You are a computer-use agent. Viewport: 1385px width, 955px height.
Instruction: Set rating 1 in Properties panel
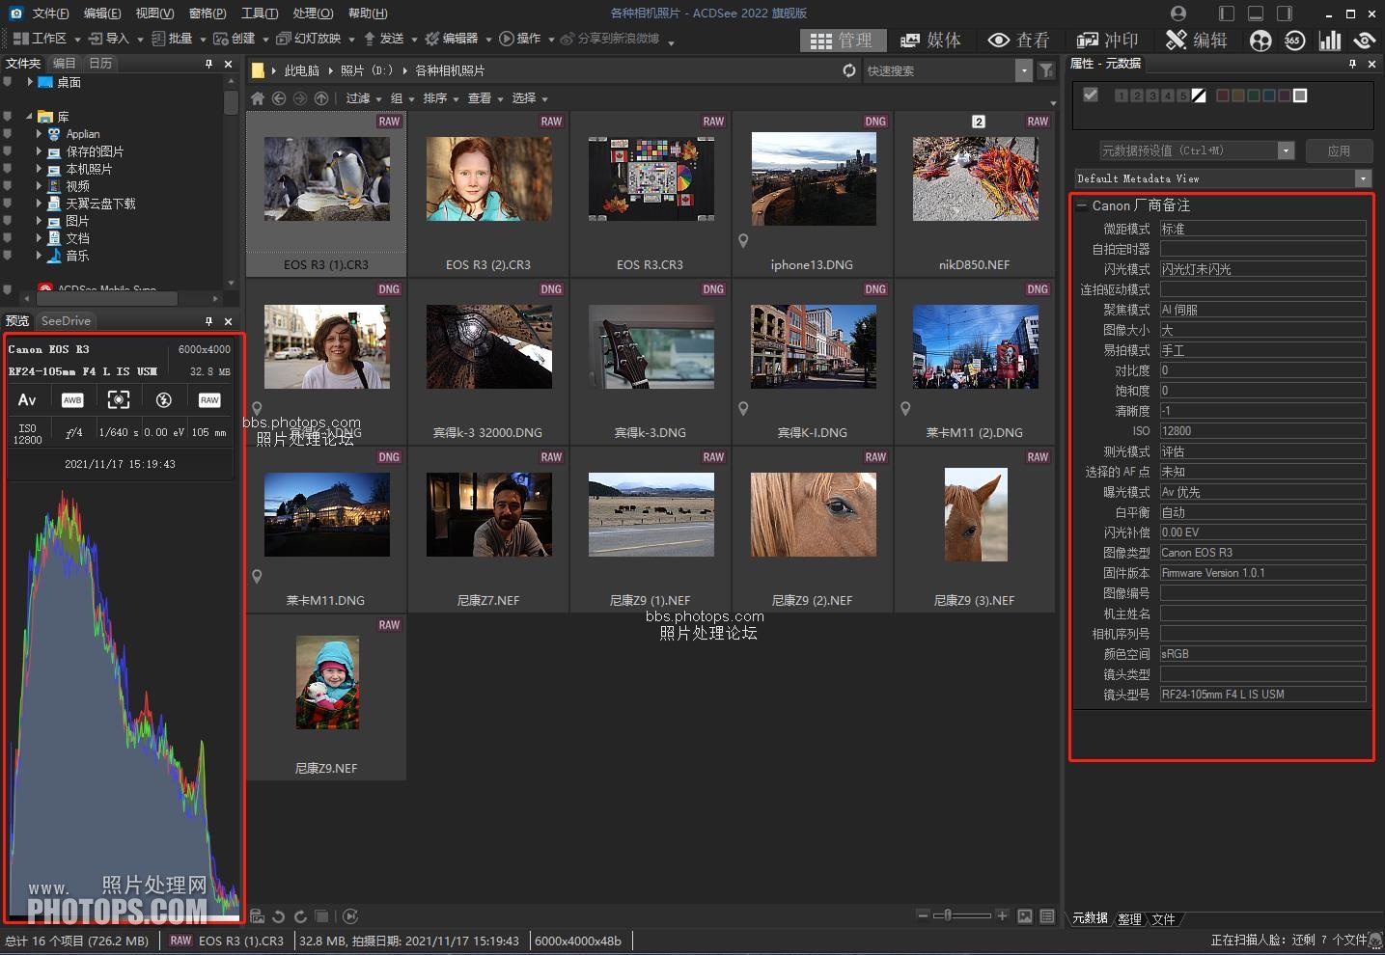(x=1121, y=95)
